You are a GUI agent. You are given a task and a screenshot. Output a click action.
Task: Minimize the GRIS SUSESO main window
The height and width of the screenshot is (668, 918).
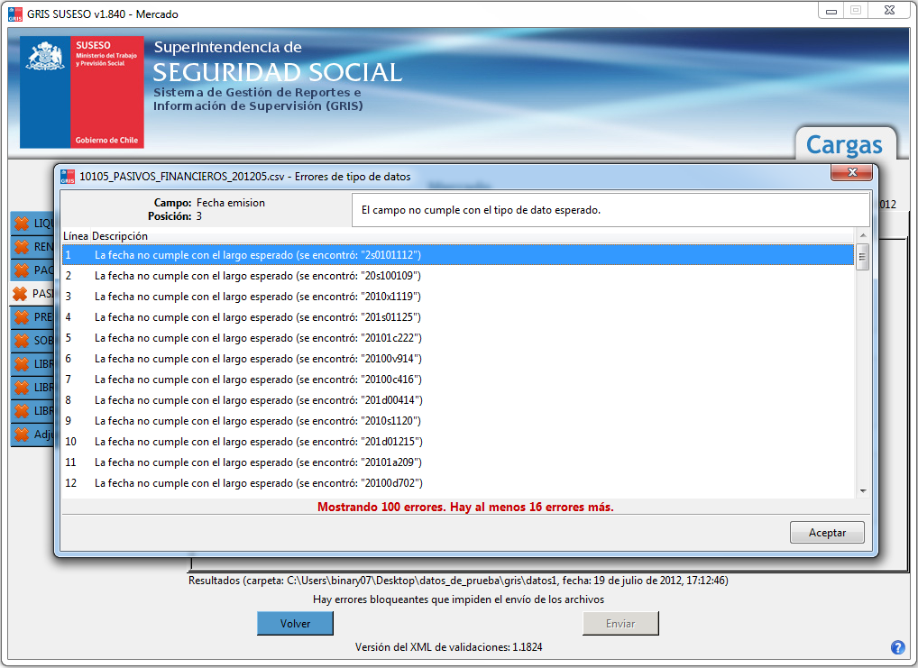pyautogui.click(x=831, y=11)
